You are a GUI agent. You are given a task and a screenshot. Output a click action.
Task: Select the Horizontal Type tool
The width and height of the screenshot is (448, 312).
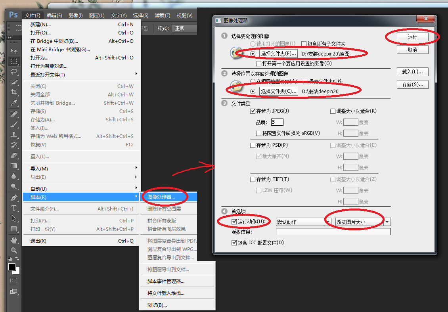[14, 208]
